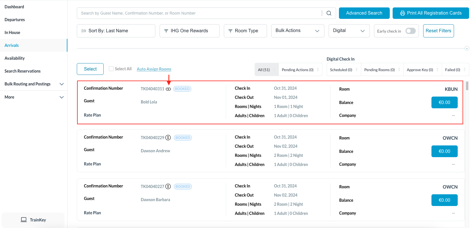Screen dimensions: 470x228
Task: Click the Auto Assign Rooms link
Action: [x=154, y=69]
